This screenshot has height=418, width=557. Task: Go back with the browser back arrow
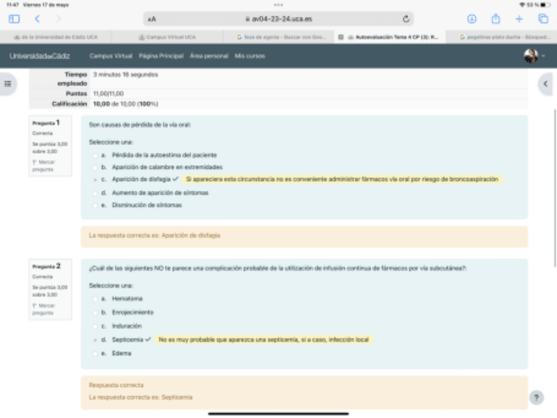[37, 19]
